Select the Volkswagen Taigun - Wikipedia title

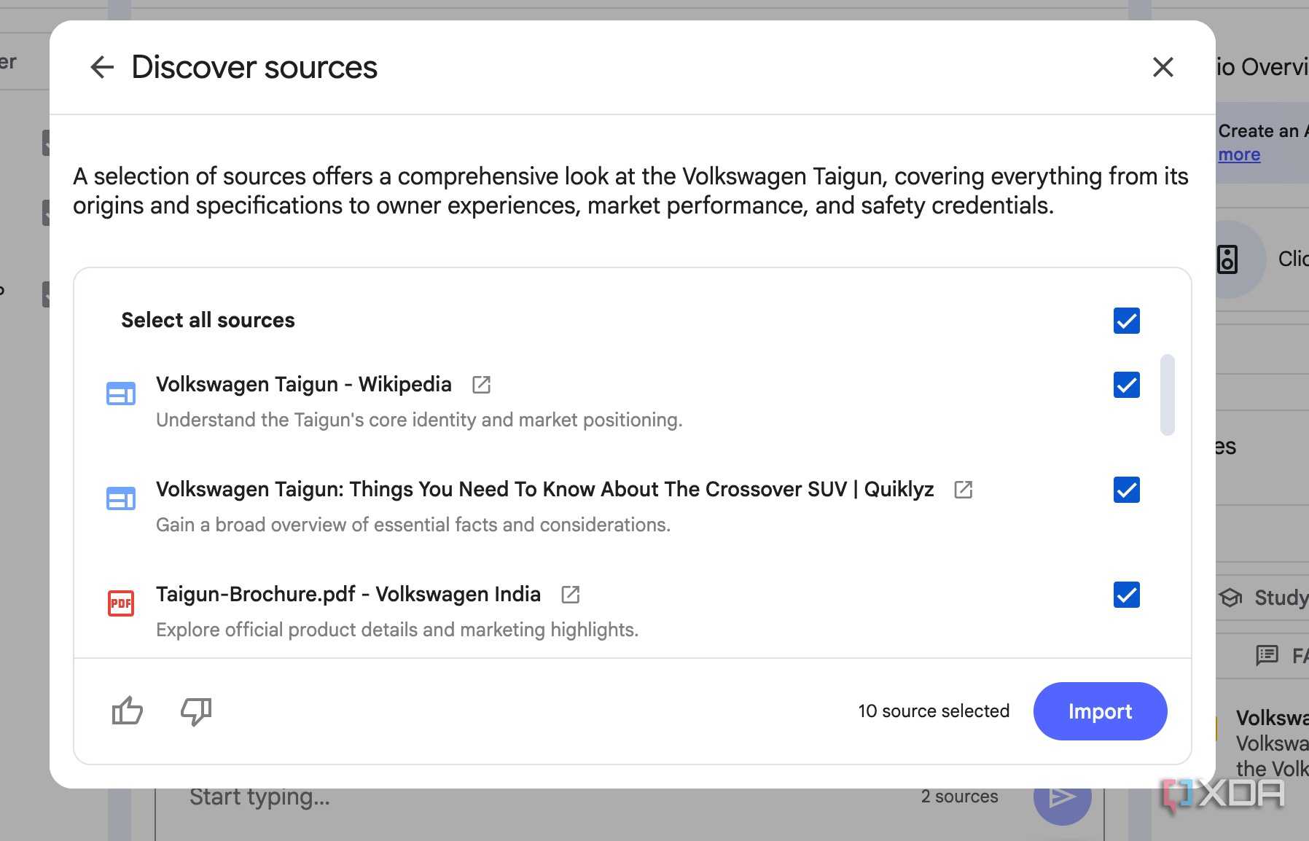pyautogui.click(x=304, y=385)
